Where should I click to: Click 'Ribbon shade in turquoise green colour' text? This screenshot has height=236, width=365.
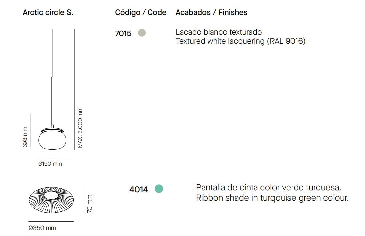pos(272,198)
